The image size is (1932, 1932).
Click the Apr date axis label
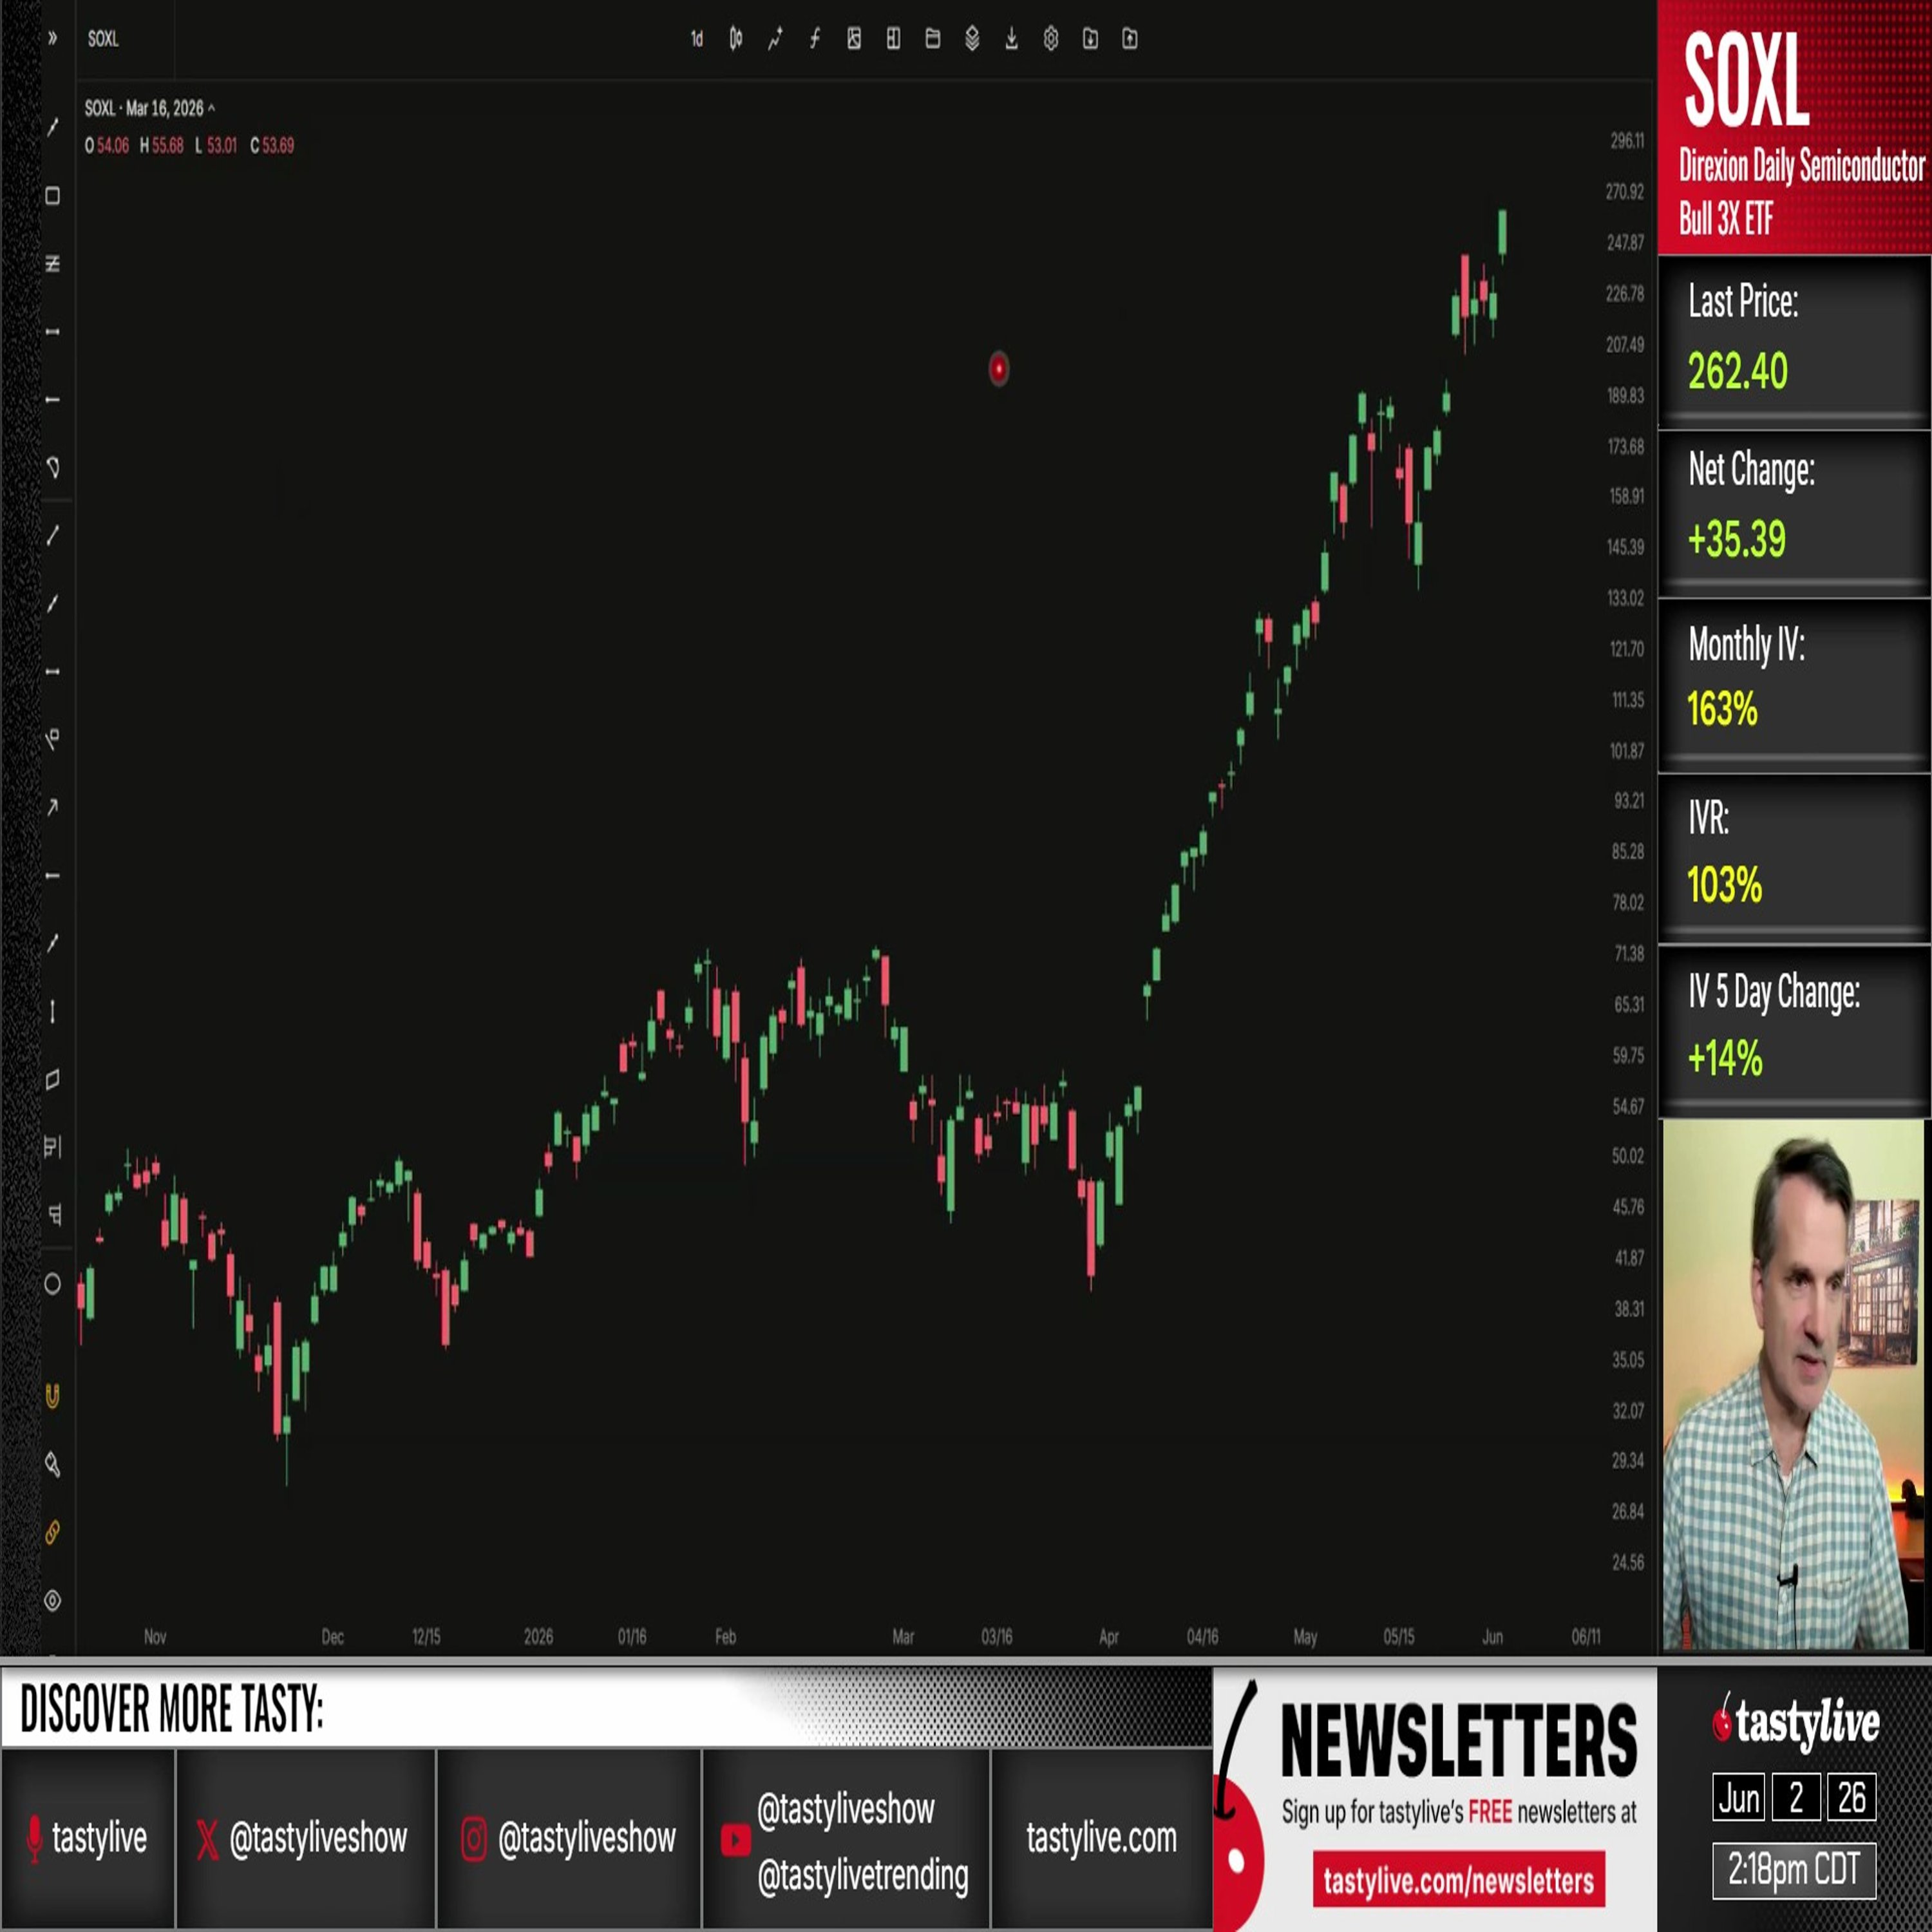click(x=1108, y=1637)
